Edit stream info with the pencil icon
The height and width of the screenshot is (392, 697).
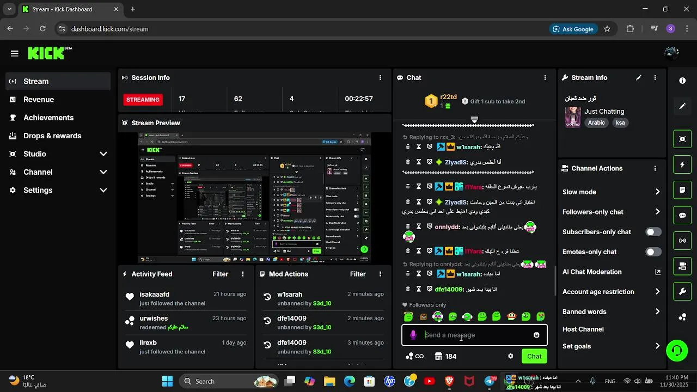coord(639,78)
